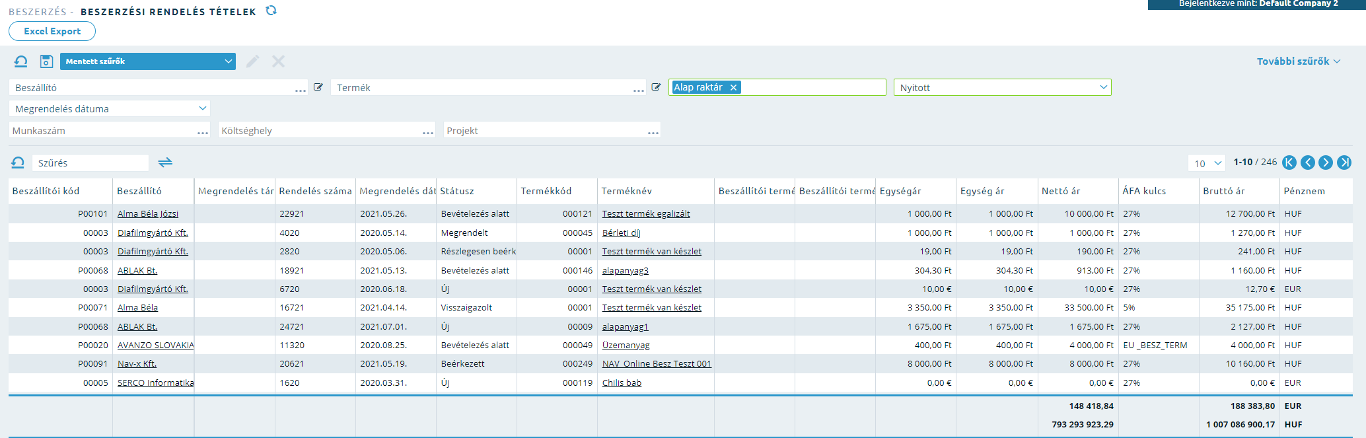Open supplier link Alma Béla in row 16721
1366x438 pixels.
point(137,307)
